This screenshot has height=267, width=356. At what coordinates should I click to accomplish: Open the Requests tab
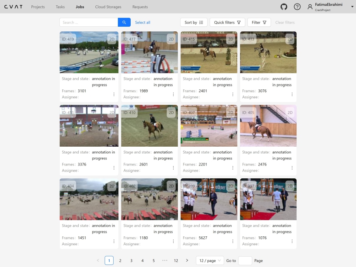click(140, 7)
